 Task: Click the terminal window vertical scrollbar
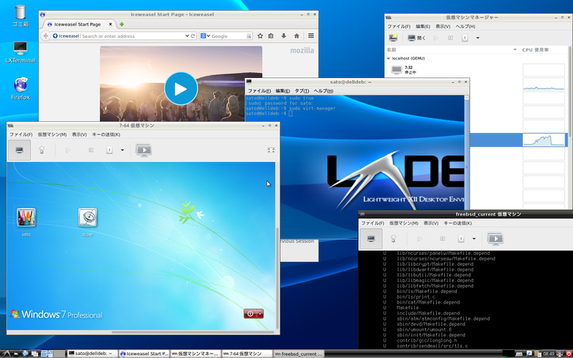[466, 167]
